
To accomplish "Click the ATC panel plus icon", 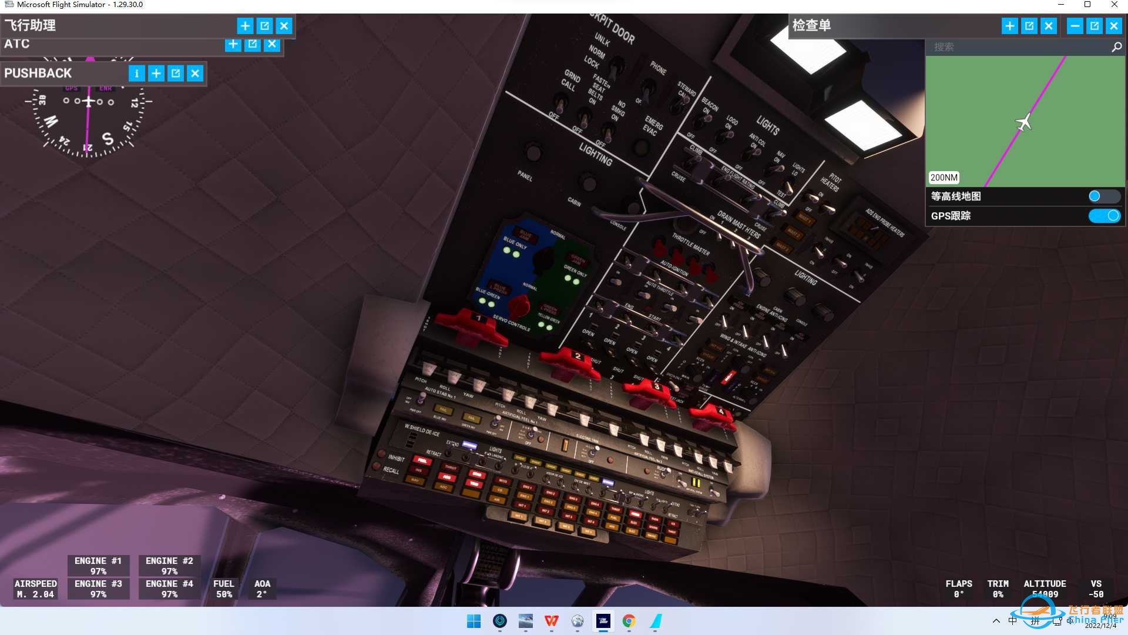I will [233, 44].
